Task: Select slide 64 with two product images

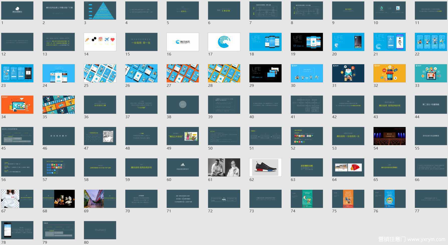Action: pos(348,167)
